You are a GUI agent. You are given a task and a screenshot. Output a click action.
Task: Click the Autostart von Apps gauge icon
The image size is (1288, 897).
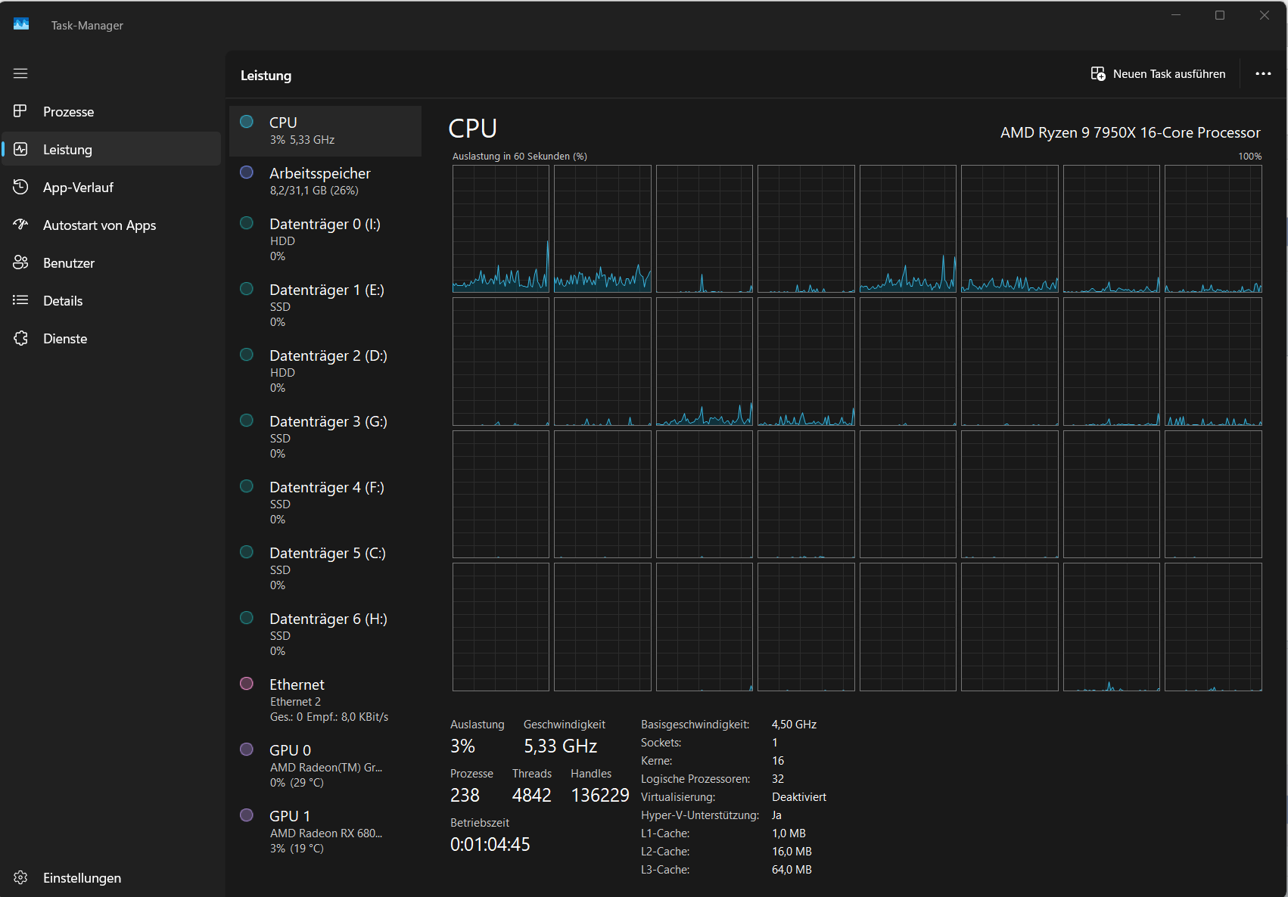(x=20, y=225)
